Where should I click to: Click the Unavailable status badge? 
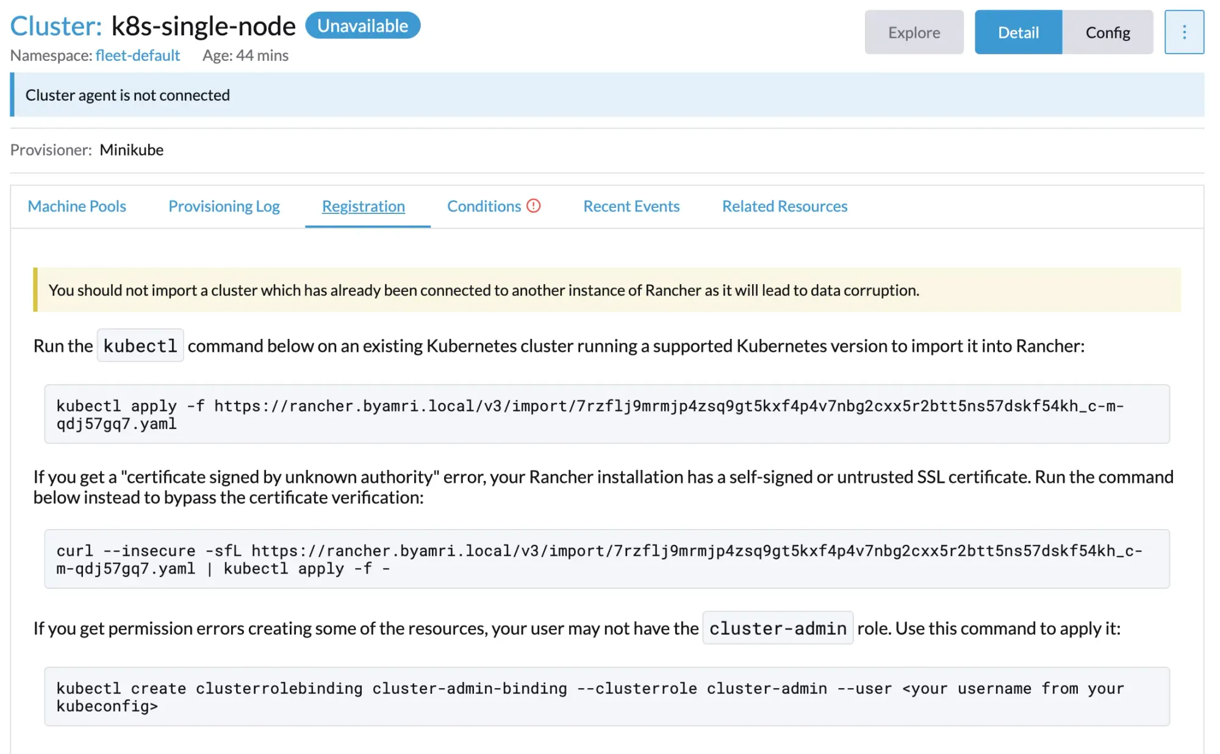pyautogui.click(x=362, y=26)
